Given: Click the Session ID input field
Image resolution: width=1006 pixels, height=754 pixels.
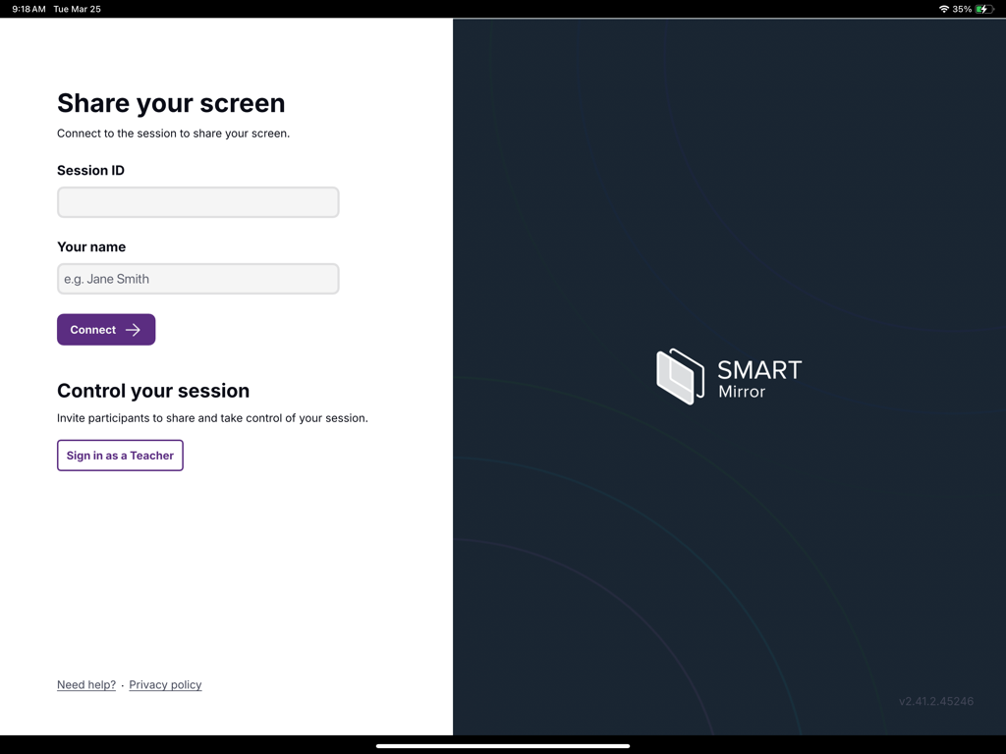Looking at the screenshot, I should (x=197, y=202).
